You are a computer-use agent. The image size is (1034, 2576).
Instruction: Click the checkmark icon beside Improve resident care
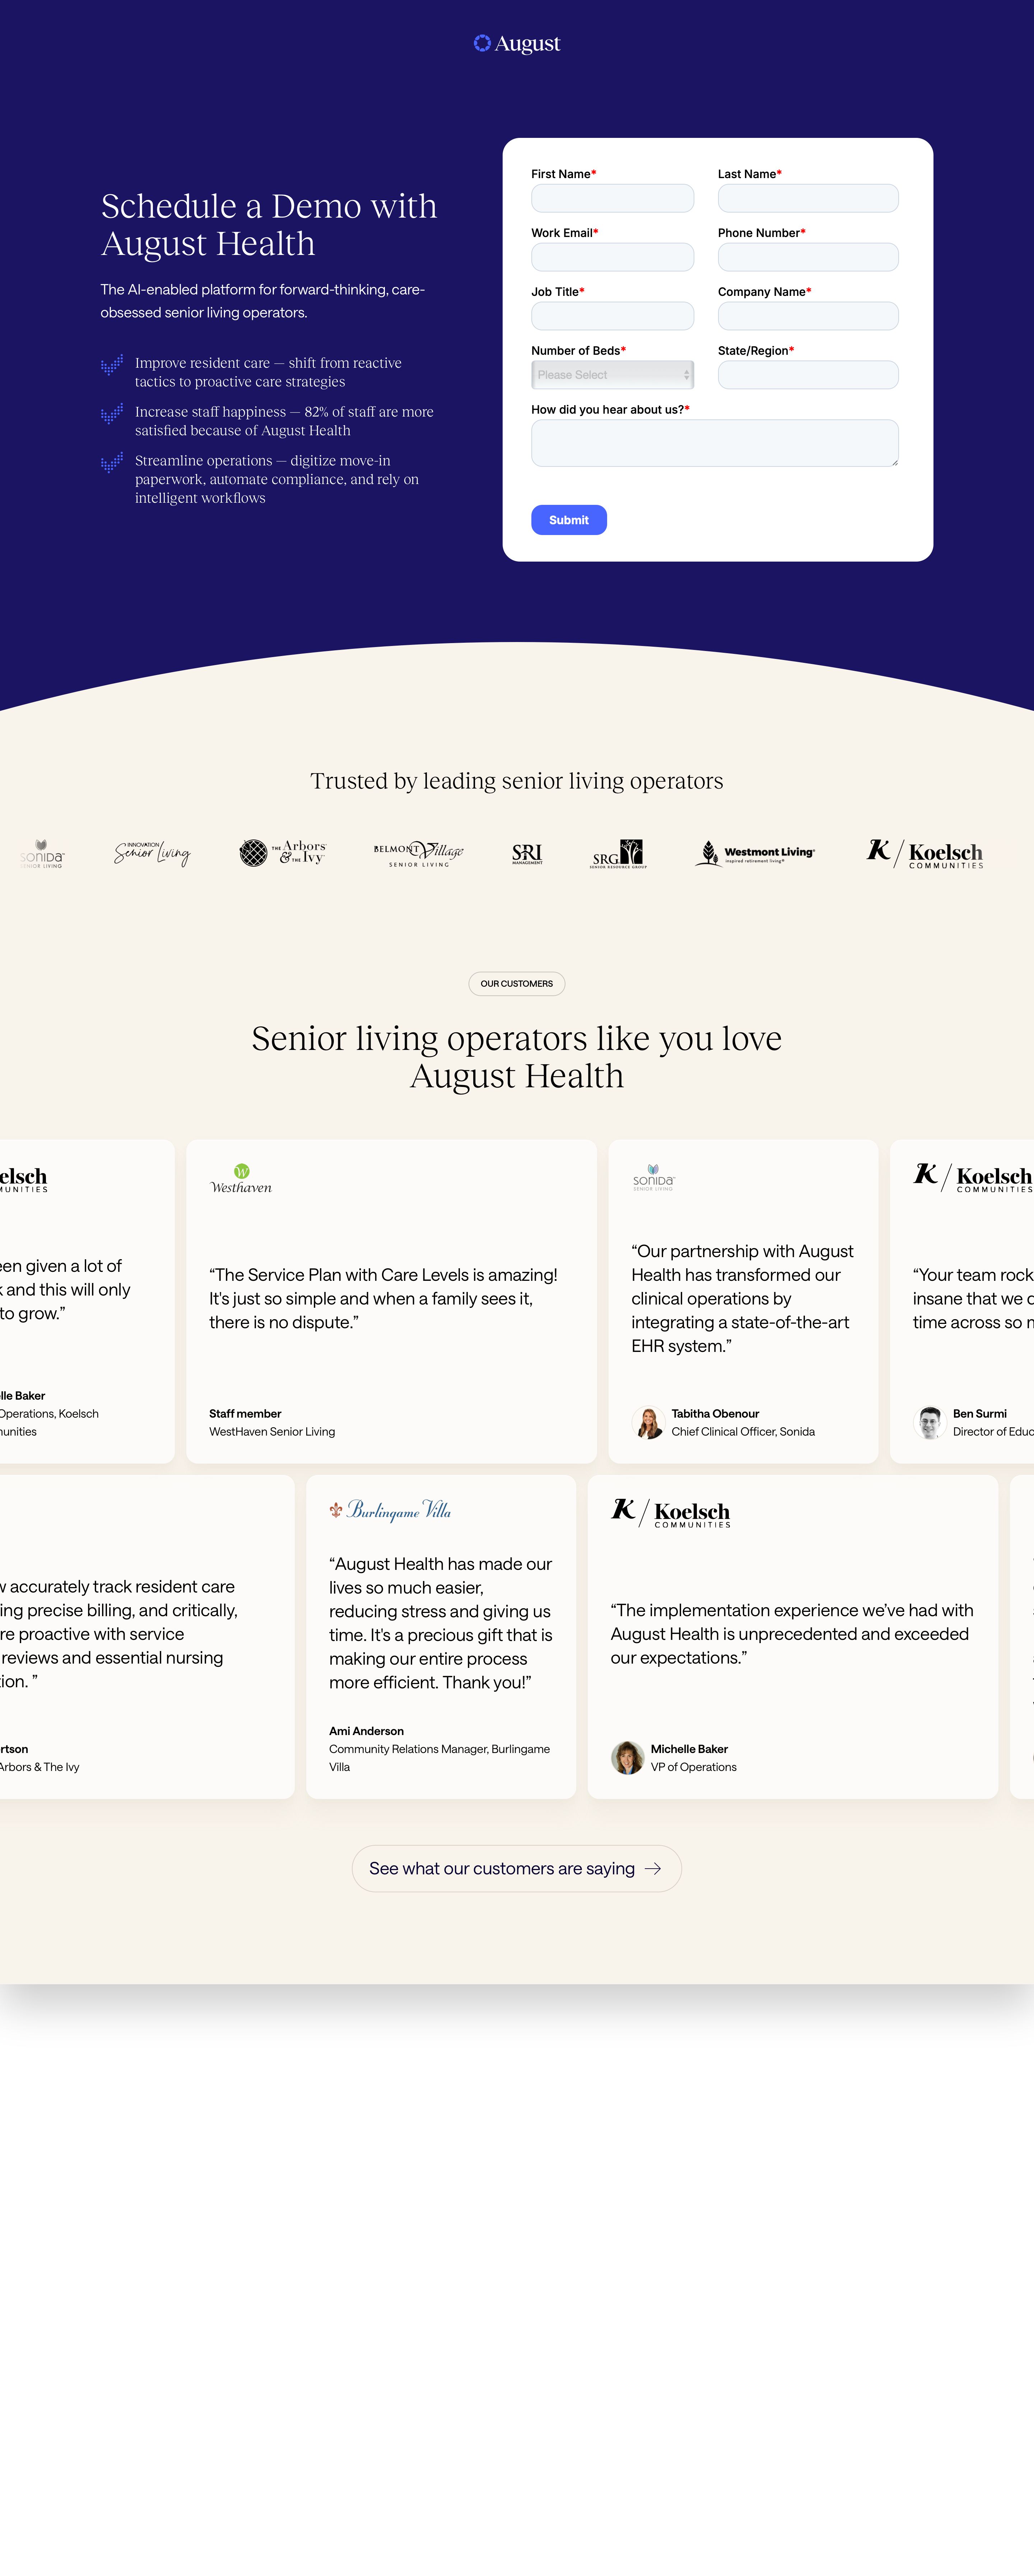click(x=112, y=365)
